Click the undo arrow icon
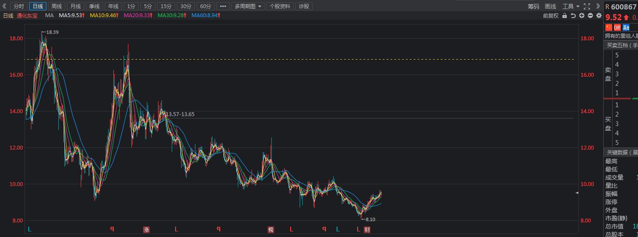Image resolution: width=638 pixels, height=237 pixels. tap(573, 15)
